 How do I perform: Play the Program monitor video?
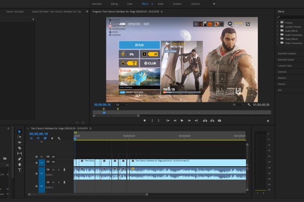(182, 120)
